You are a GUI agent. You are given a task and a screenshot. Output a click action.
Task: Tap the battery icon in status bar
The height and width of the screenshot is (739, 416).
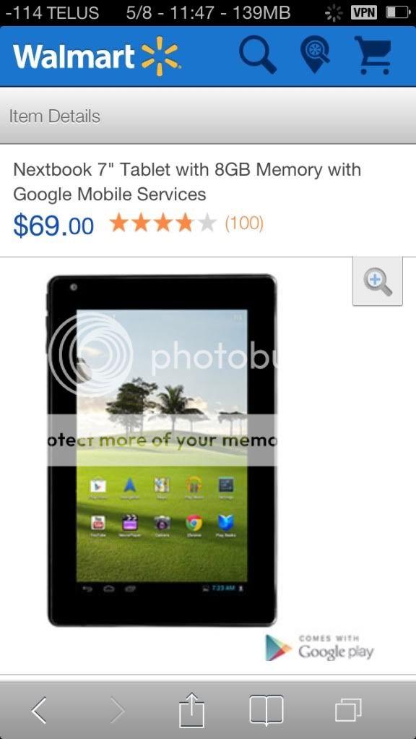[398, 13]
